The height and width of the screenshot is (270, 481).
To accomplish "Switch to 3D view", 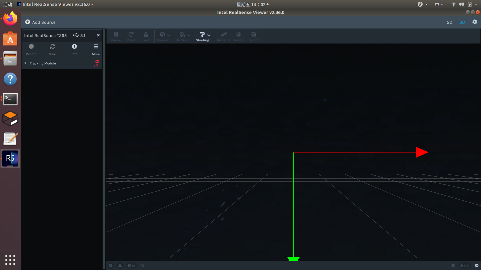I will (462, 22).
